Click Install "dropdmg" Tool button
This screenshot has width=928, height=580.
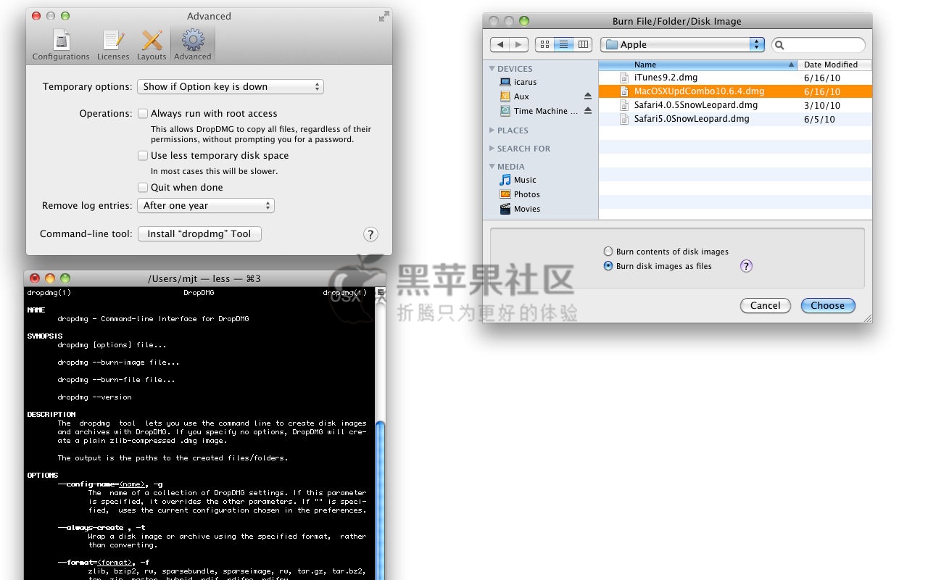tap(199, 233)
